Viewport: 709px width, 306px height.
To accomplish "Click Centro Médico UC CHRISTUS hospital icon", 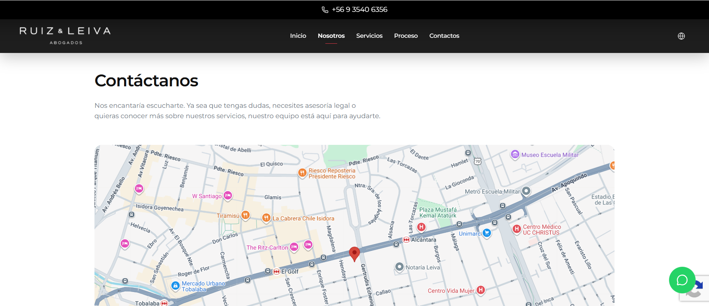I will click(x=517, y=229).
